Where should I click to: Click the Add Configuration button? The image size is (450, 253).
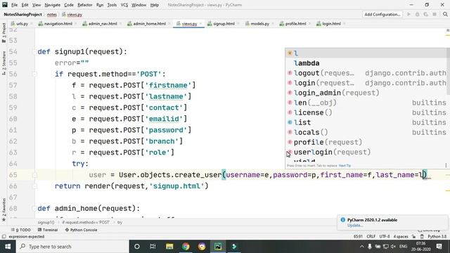tap(382, 14)
